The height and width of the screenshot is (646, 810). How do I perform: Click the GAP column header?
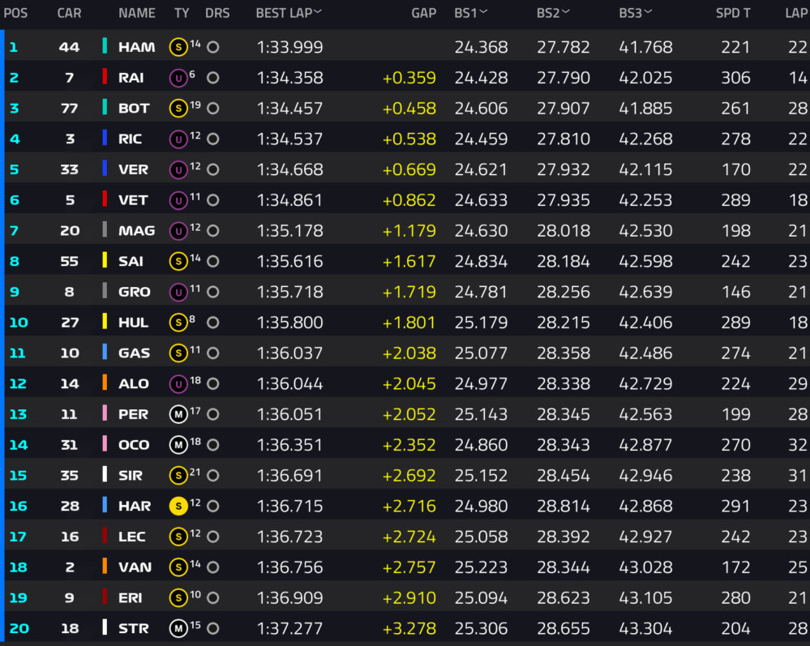click(423, 14)
